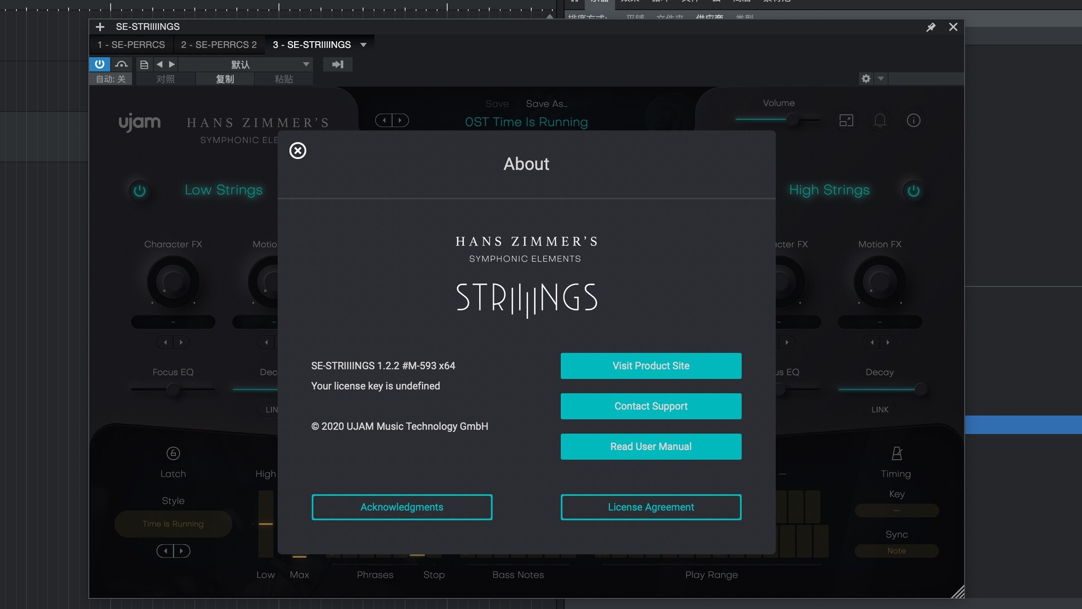
Task: Click the ujam logo
Action: click(x=139, y=122)
